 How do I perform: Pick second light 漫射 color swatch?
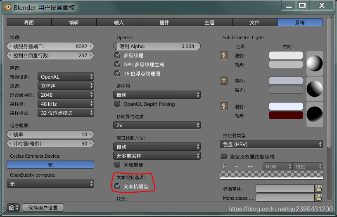click(x=286, y=81)
